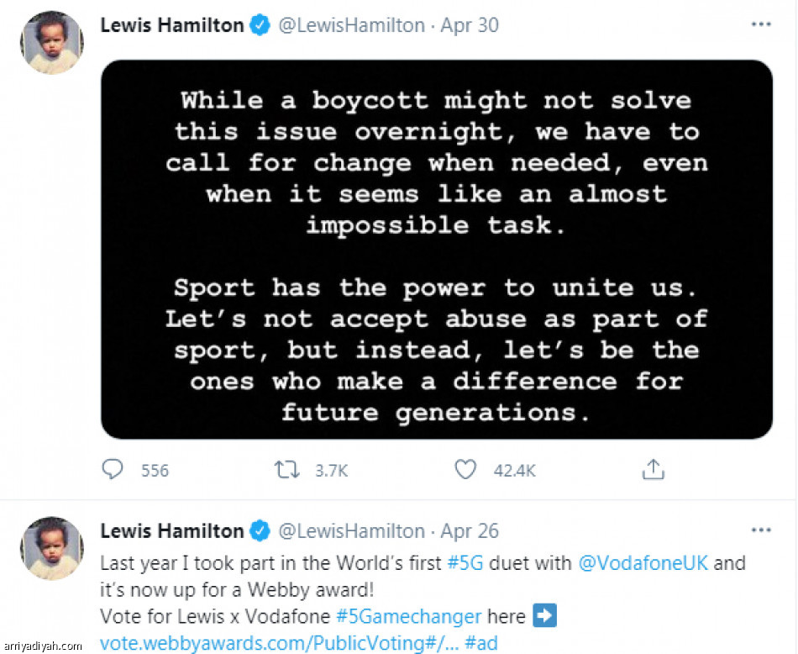Open more options on Apr 30 tweet
This screenshot has height=654, width=798.
[x=760, y=25]
